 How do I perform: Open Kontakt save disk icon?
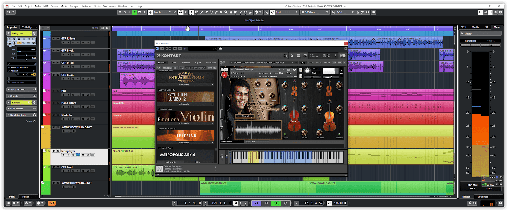click(285, 56)
